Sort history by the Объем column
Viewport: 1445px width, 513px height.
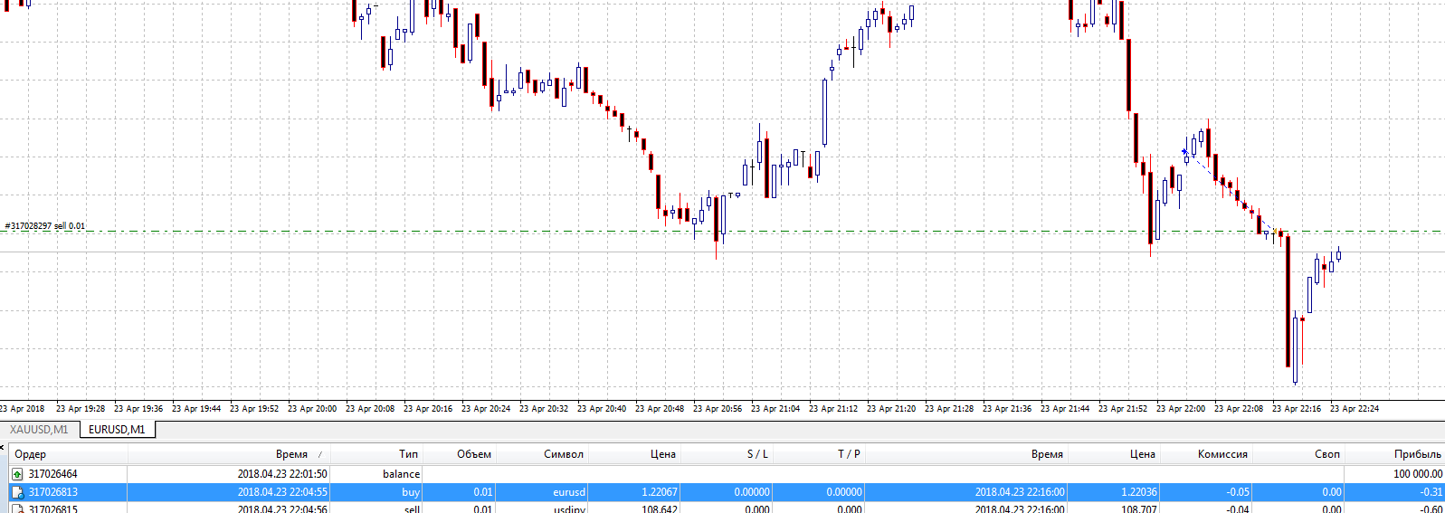point(474,454)
